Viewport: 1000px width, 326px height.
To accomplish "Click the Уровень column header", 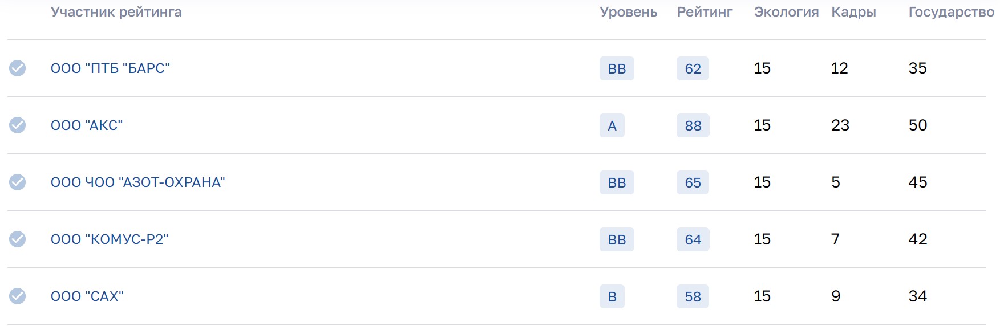I will pyautogui.click(x=628, y=12).
